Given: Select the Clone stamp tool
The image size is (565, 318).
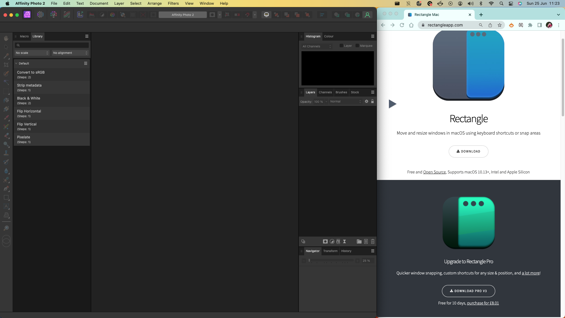Looking at the screenshot, I should coord(6,153).
